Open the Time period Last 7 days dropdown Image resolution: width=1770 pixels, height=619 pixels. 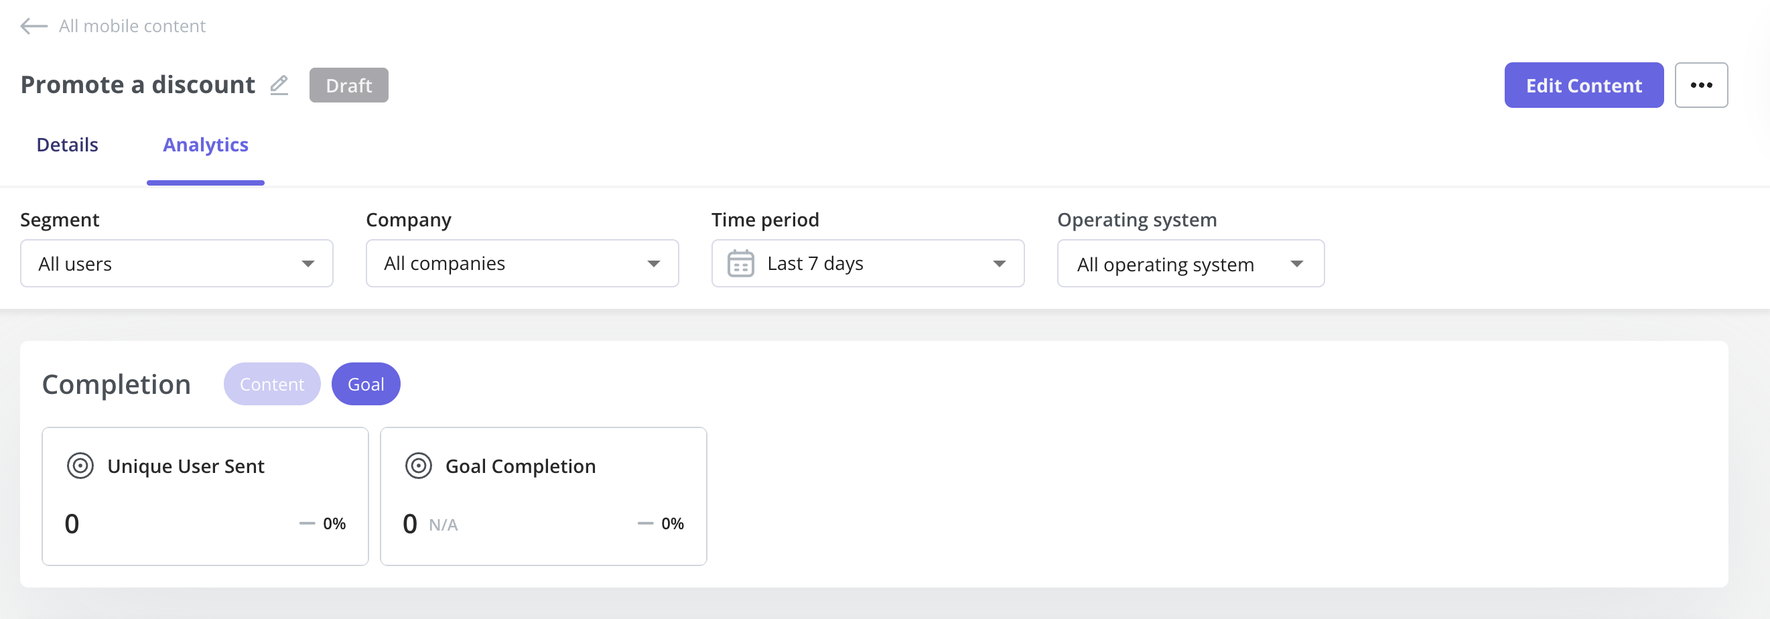tap(868, 263)
